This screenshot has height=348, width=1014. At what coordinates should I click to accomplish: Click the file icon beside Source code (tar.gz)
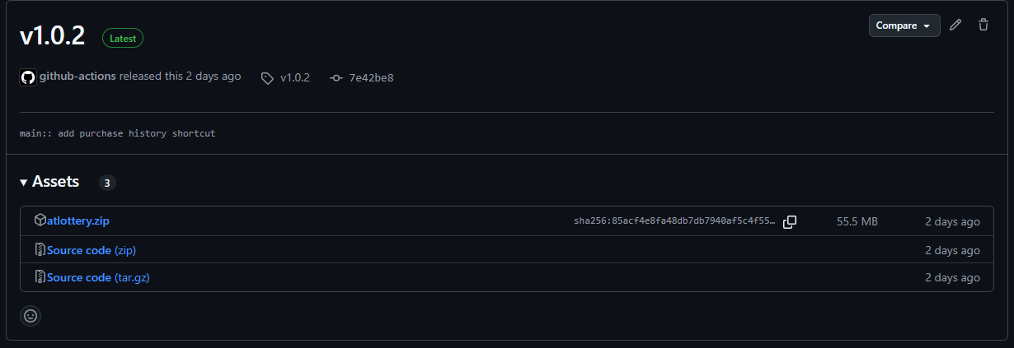pyautogui.click(x=40, y=277)
